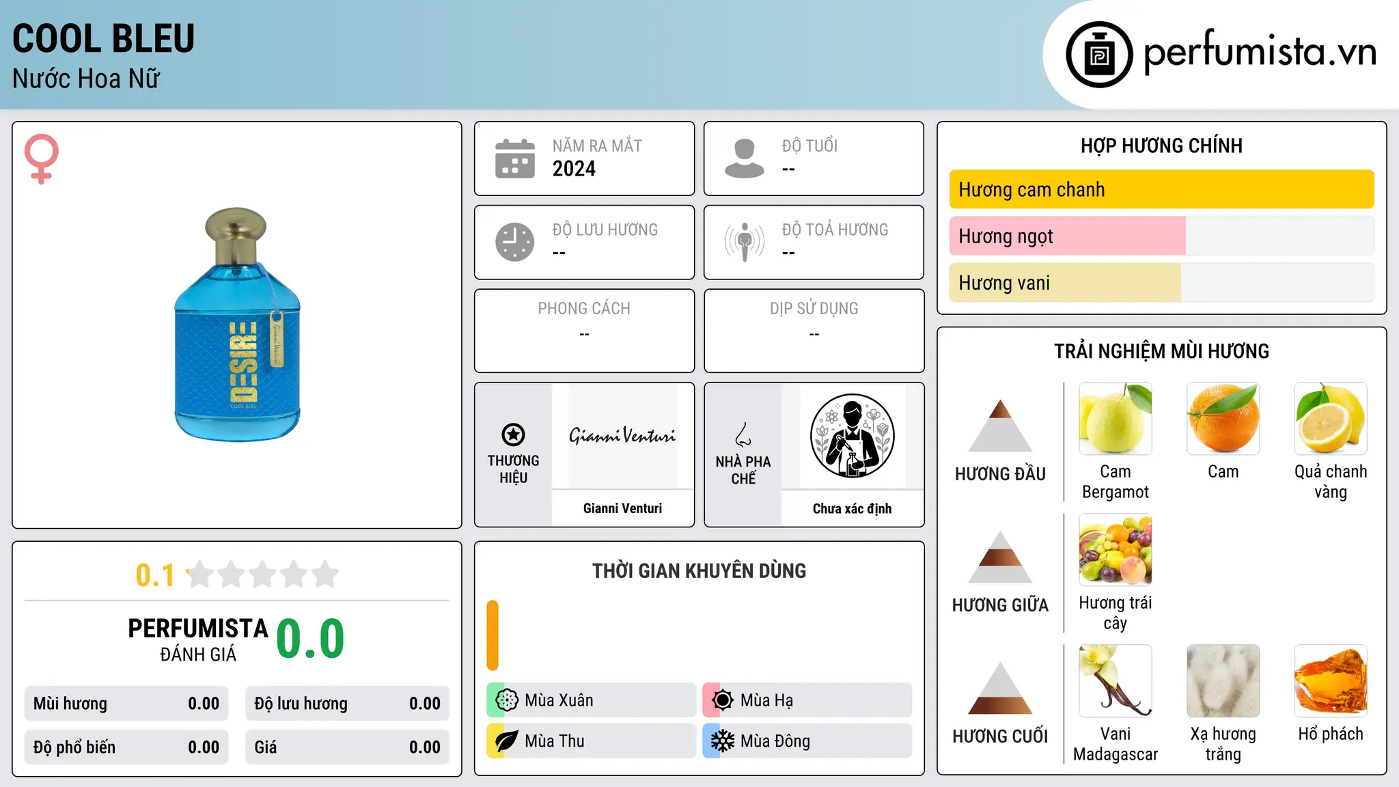Click the Hương Đầu top-note pyramid icon
Viewport: 1399px width, 787px height.
coord(1000,426)
